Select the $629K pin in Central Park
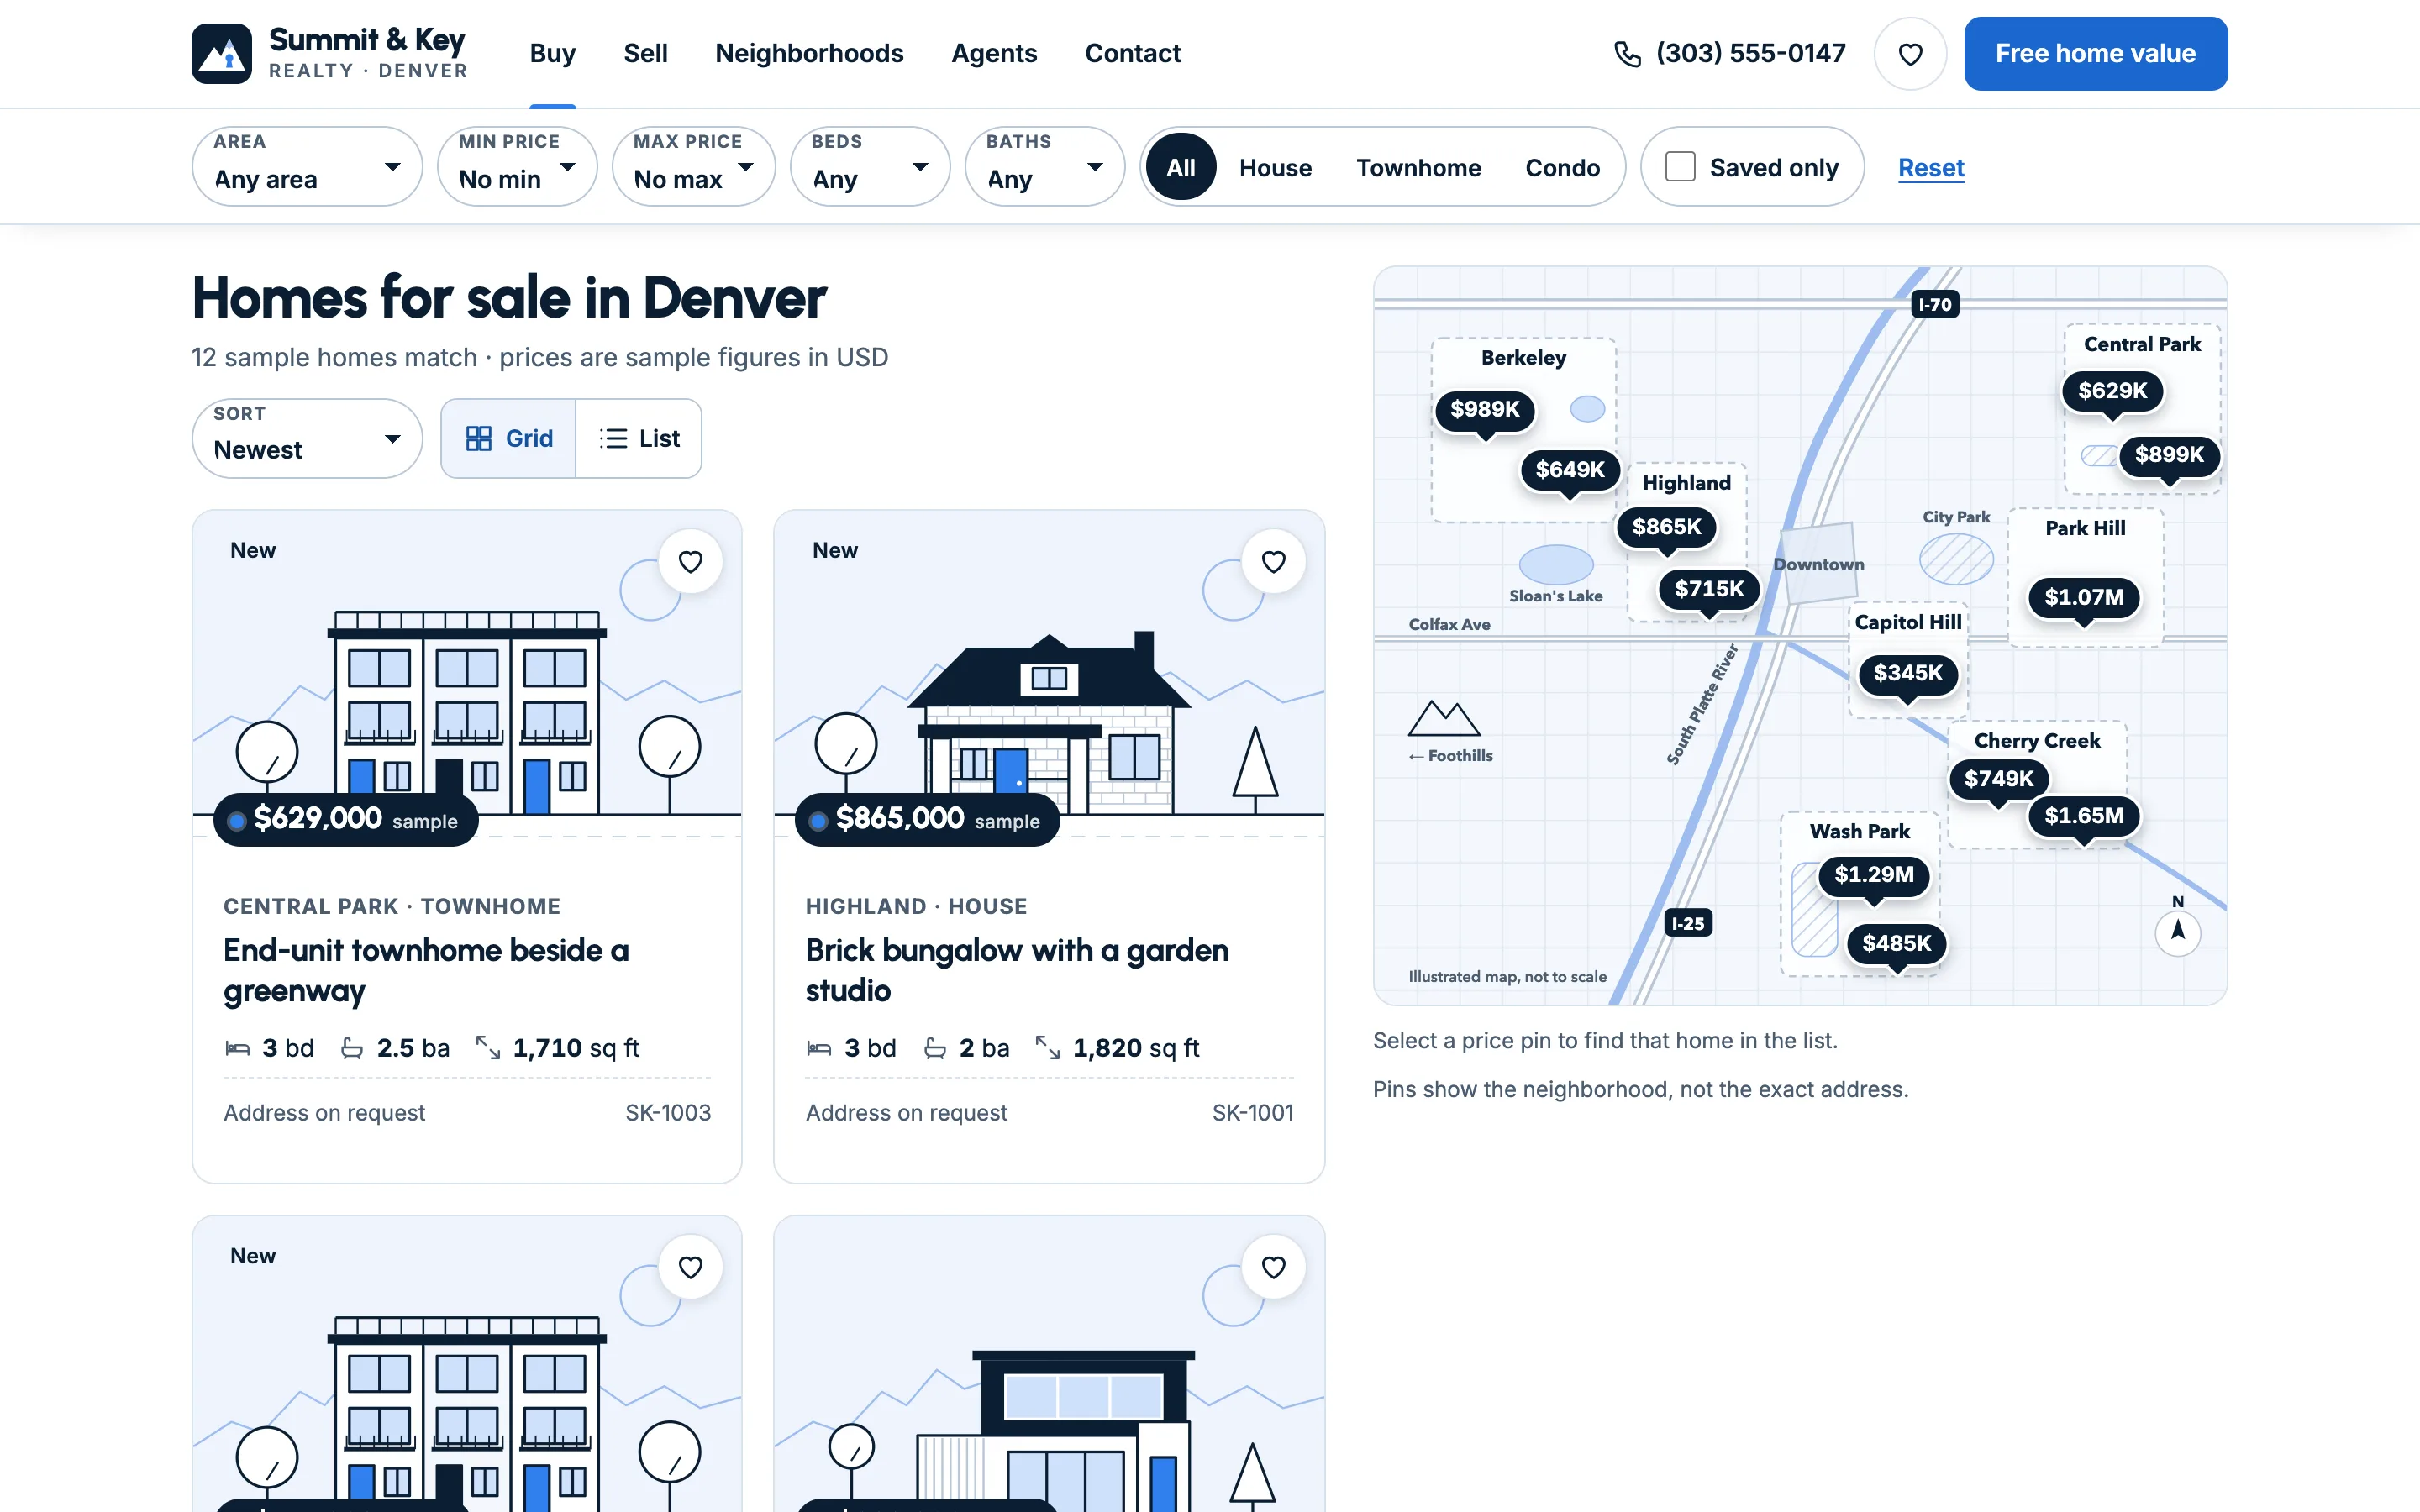This screenshot has width=2420, height=1512. (x=2112, y=391)
